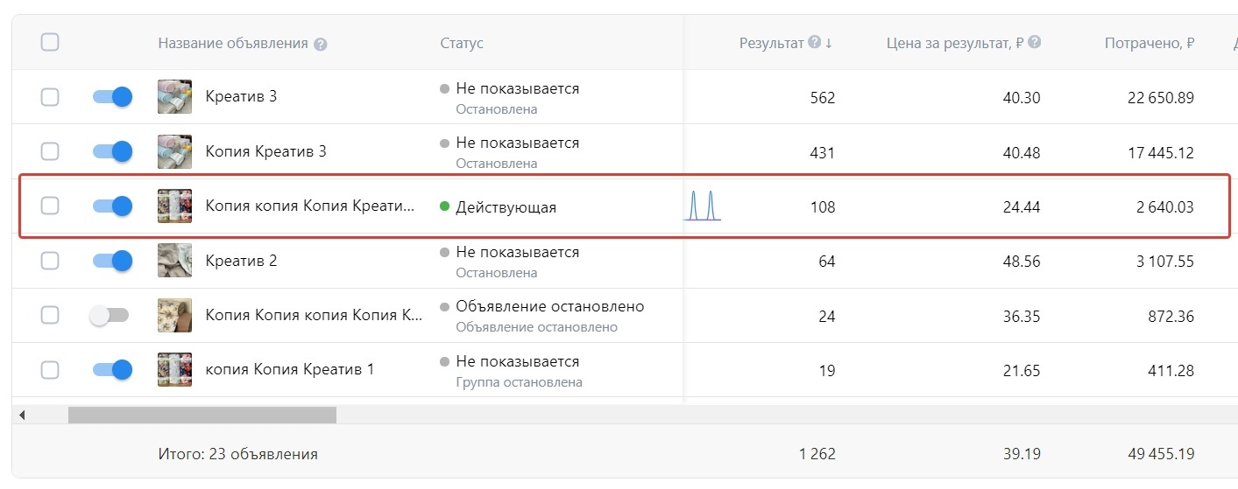
Task: Click price per result 24.44
Action: pyautogui.click(x=1022, y=207)
